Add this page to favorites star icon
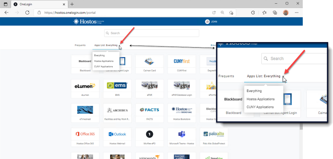 coord(231,12)
